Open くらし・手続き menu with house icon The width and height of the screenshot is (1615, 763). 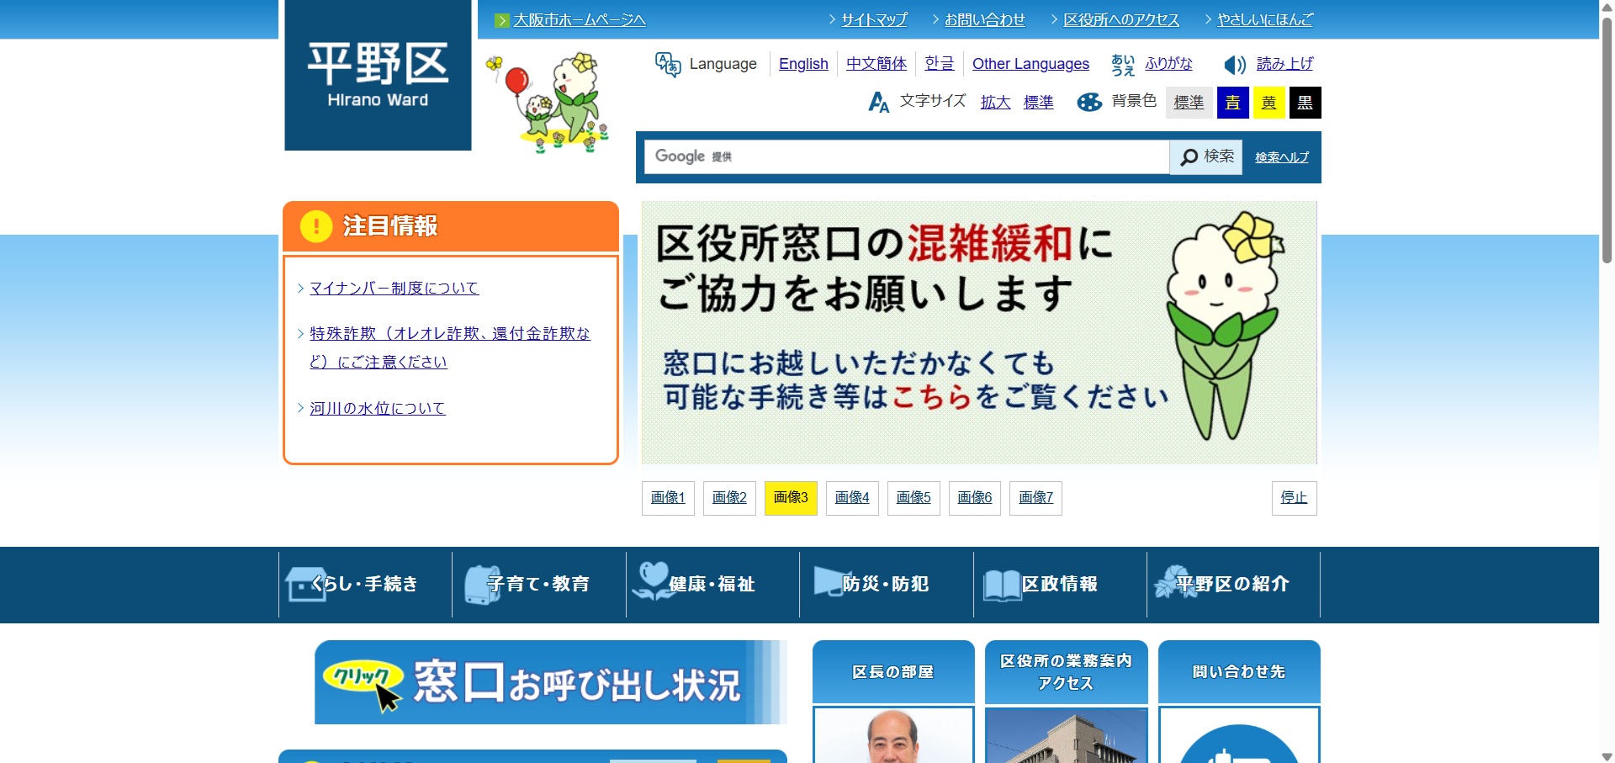[365, 584]
